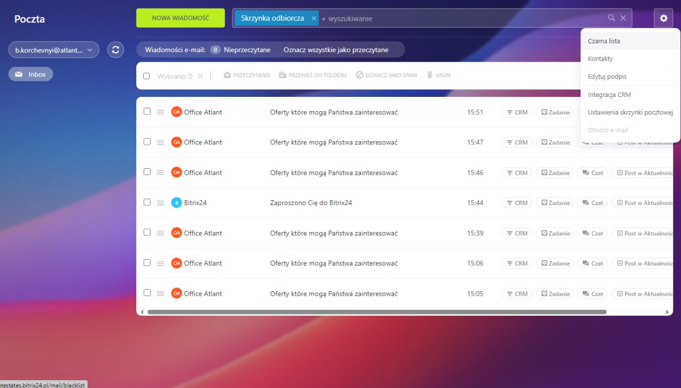This screenshot has height=388, width=681.
Task: Click the horizontal scrollbar under message list
Action: [377, 312]
